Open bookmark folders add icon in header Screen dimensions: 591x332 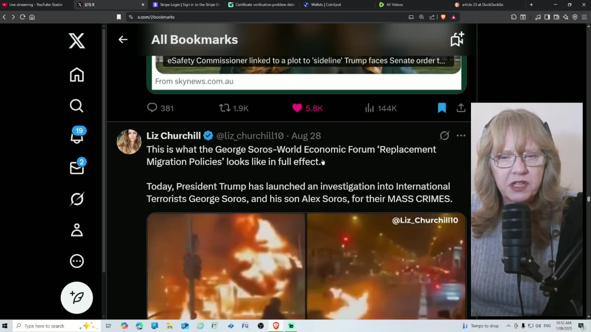tap(457, 40)
